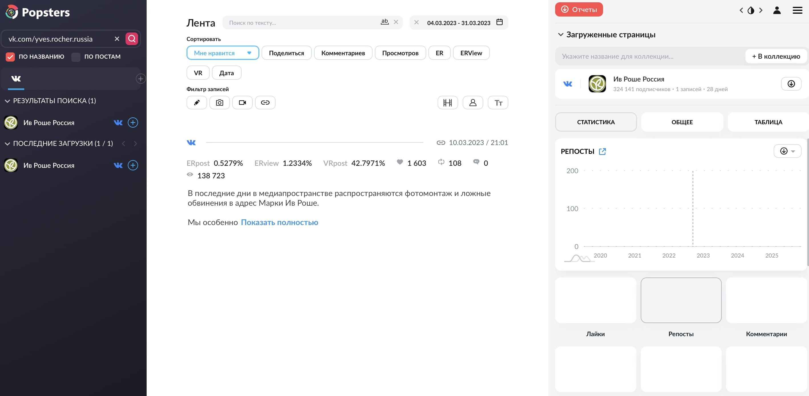809x396 pixels.
Task: Switch to next theme arrow
Action: 761,10
